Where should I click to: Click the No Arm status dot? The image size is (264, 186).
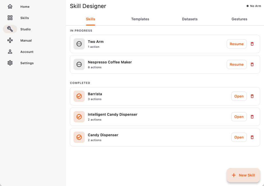click(x=247, y=6)
